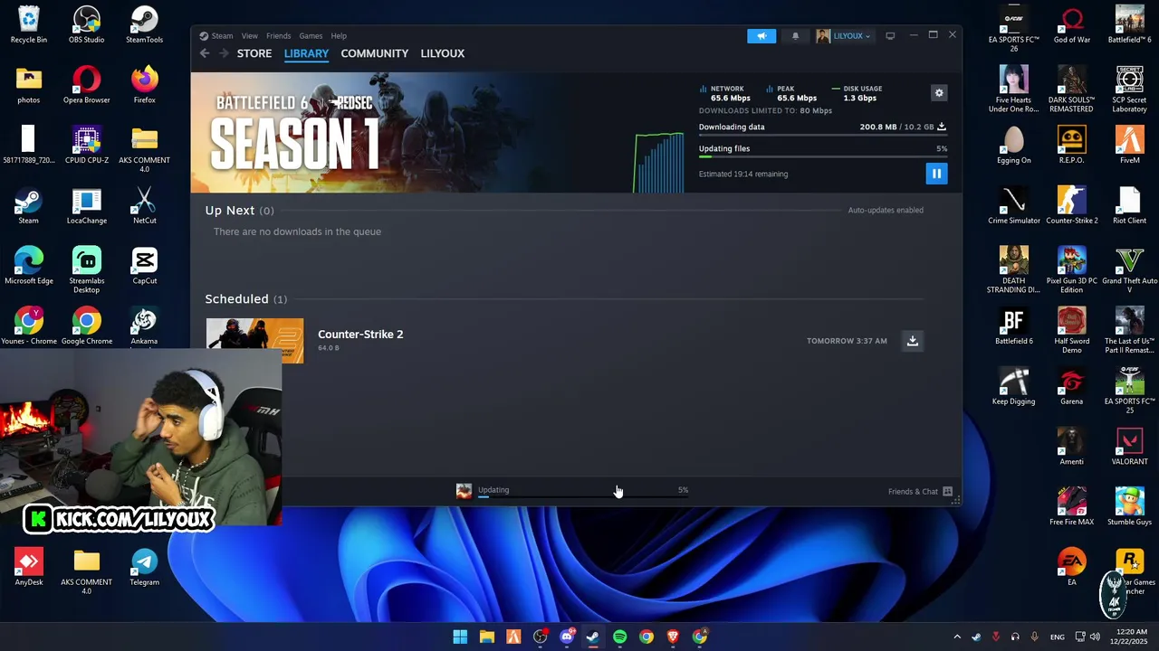Select the R.E.P.O. desktop icon
Screen dimensions: 1159x651
[1072, 145]
